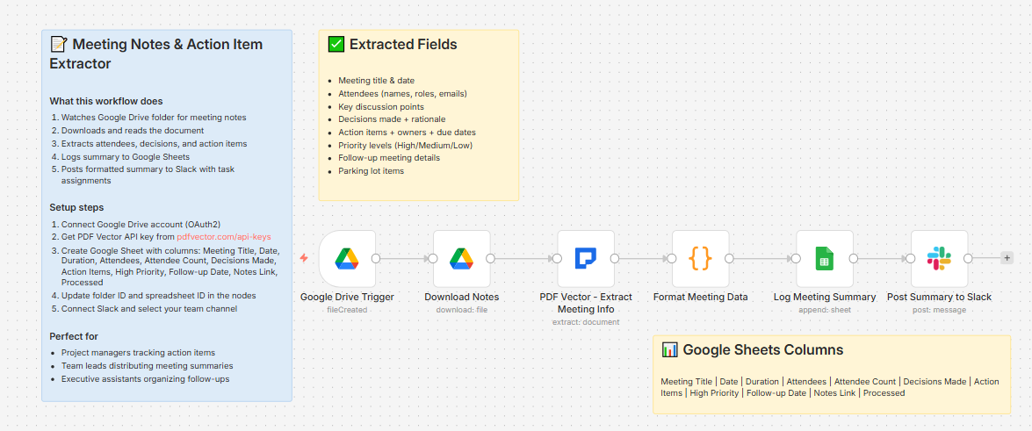The width and height of the screenshot is (1032, 431).
Task: Select the Google Sheets Log Meeting Summary icon
Action: point(825,259)
